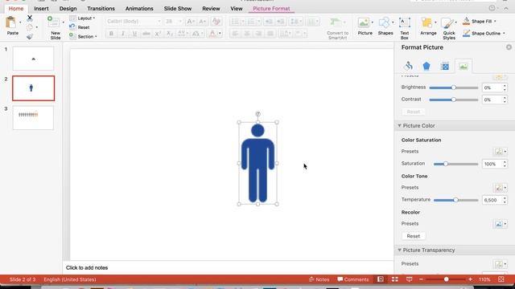Screen dimensions: 515x289
Task: Click the Shape Outline icon
Action: pos(466,33)
